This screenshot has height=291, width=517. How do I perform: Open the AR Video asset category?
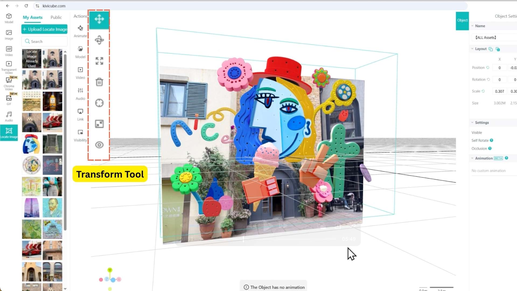(9, 51)
